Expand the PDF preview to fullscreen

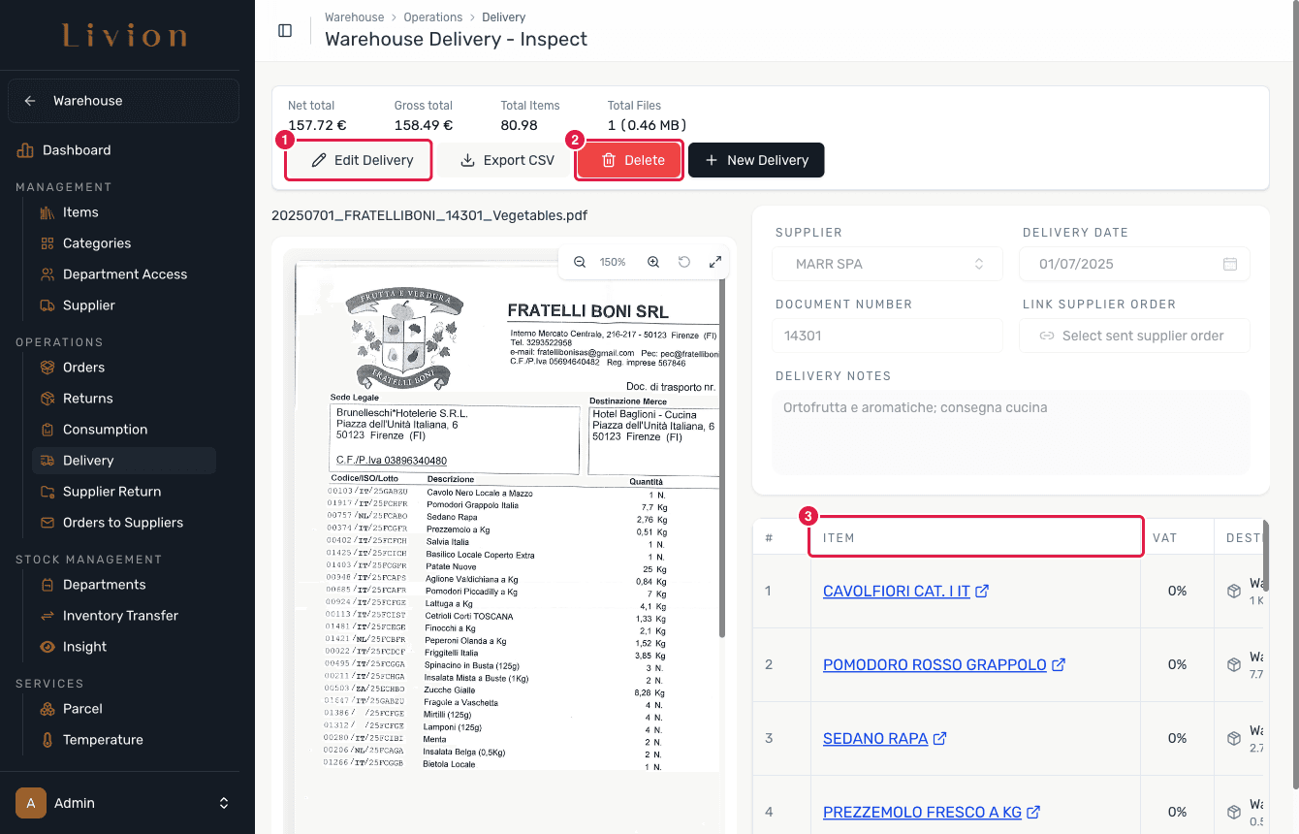715,262
